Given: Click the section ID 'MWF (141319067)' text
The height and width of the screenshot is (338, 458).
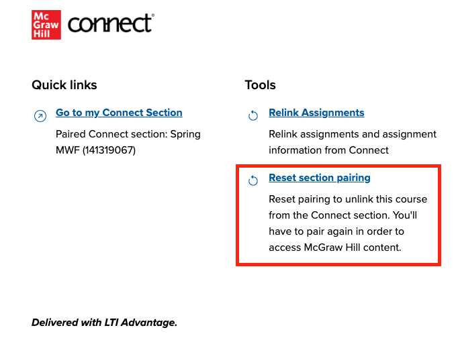Looking at the screenshot, I should coord(95,150).
